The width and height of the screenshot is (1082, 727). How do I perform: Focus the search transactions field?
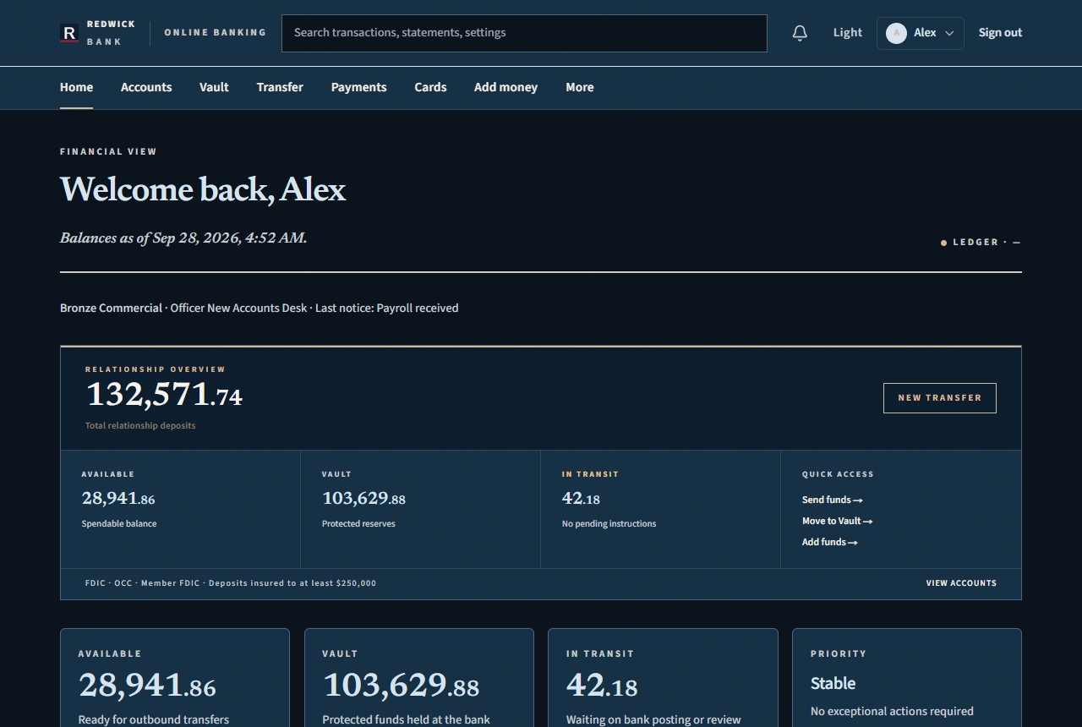(524, 33)
